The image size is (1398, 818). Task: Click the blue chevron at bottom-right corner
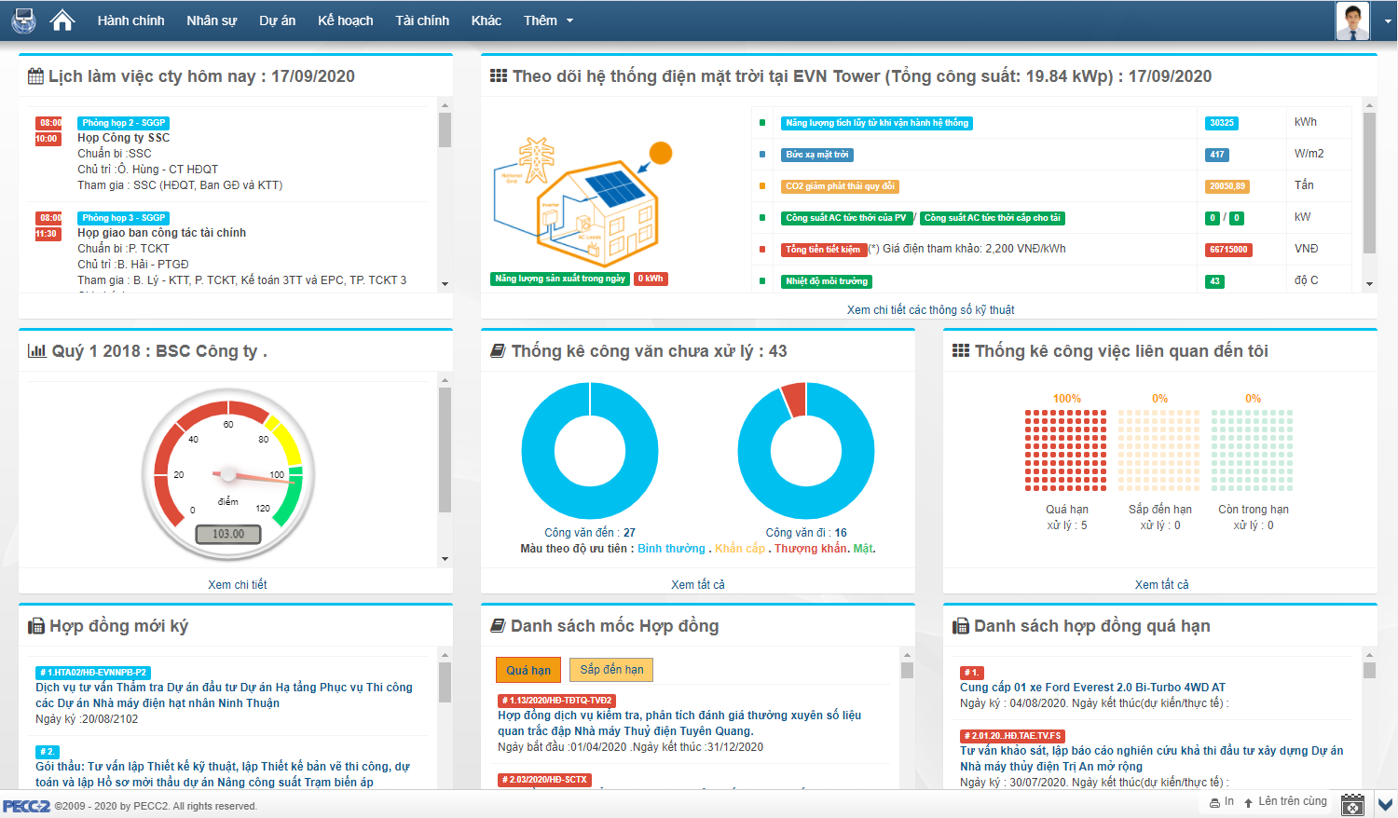[x=1386, y=804]
